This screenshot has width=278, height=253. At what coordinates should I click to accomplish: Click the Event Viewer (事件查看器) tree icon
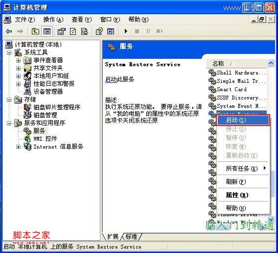tap(27, 60)
